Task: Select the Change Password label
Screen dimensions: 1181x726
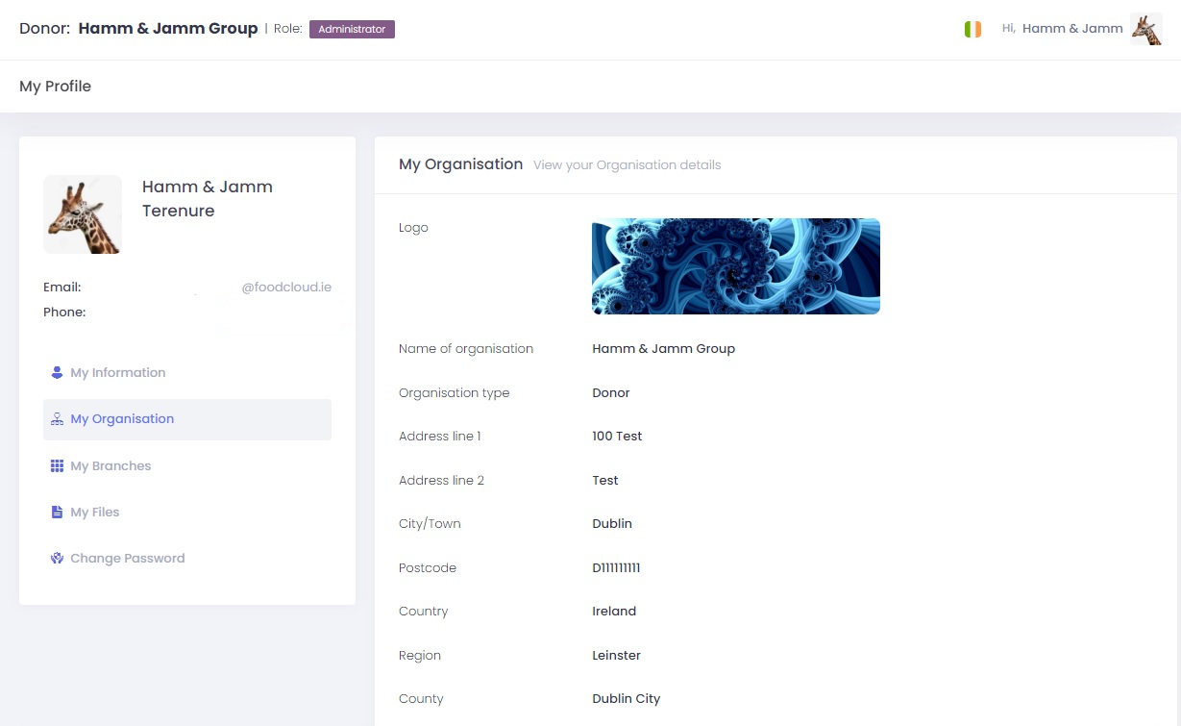Action: coord(127,559)
